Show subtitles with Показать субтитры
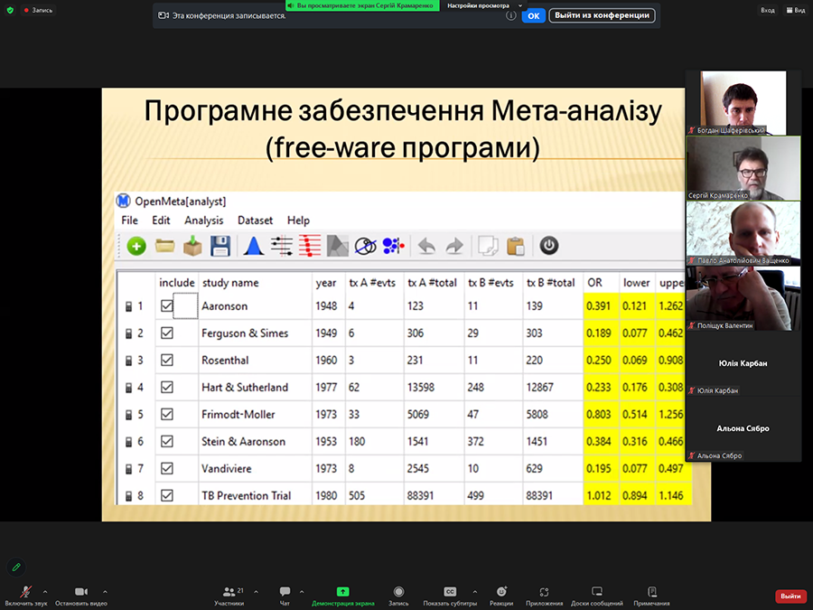 point(450,596)
